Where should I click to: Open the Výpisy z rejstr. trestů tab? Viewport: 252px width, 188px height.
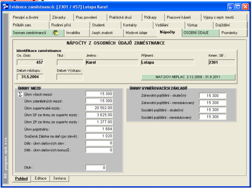tap(224, 17)
